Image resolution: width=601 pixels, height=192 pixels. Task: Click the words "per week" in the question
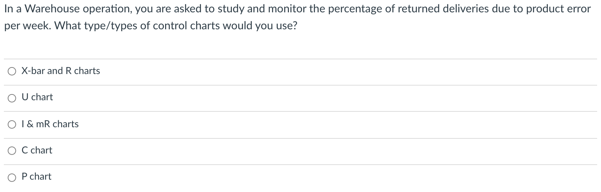click(26, 26)
